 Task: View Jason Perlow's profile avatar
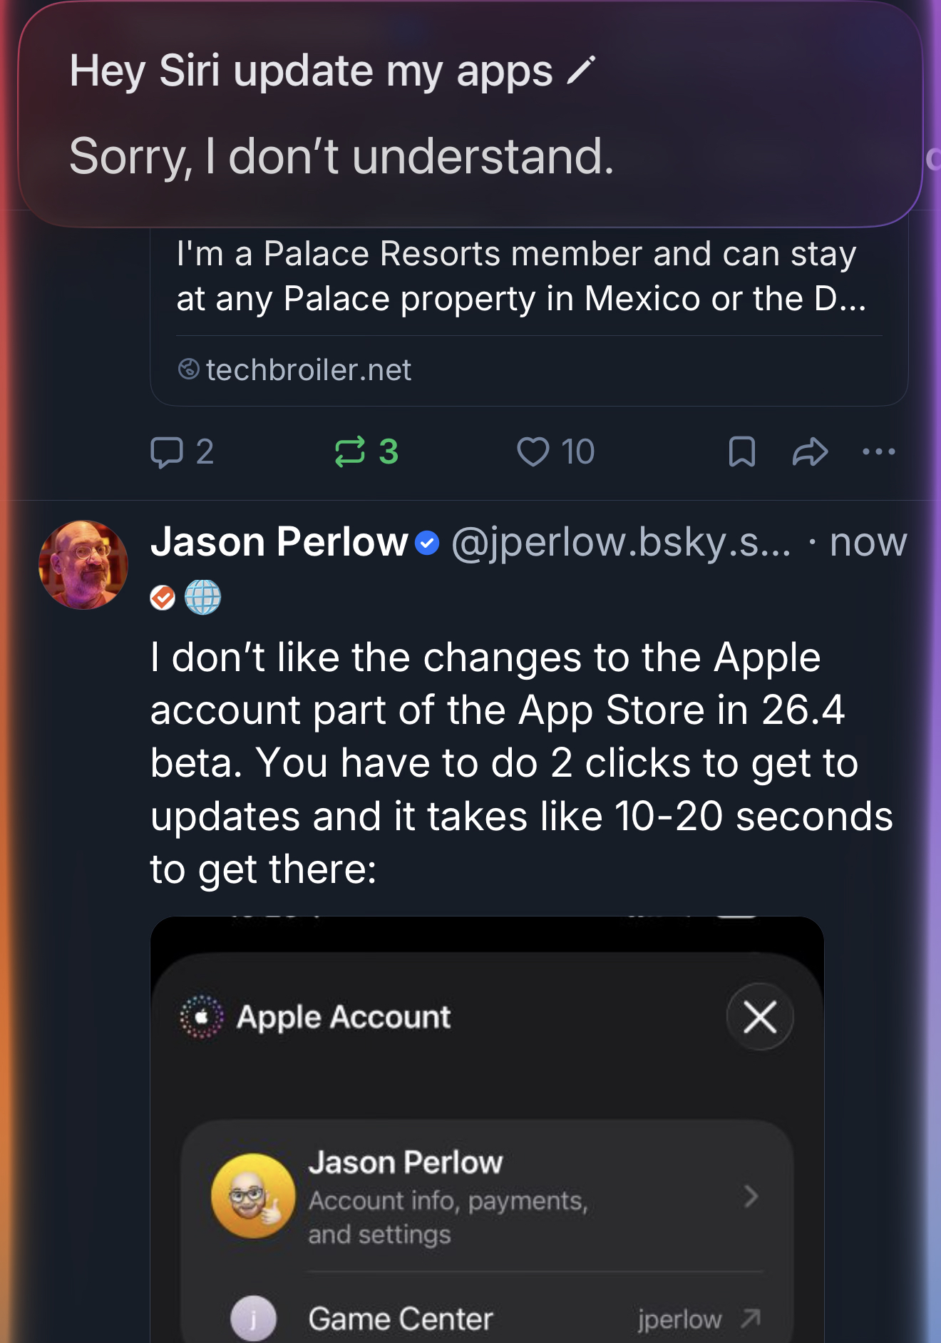click(x=83, y=565)
